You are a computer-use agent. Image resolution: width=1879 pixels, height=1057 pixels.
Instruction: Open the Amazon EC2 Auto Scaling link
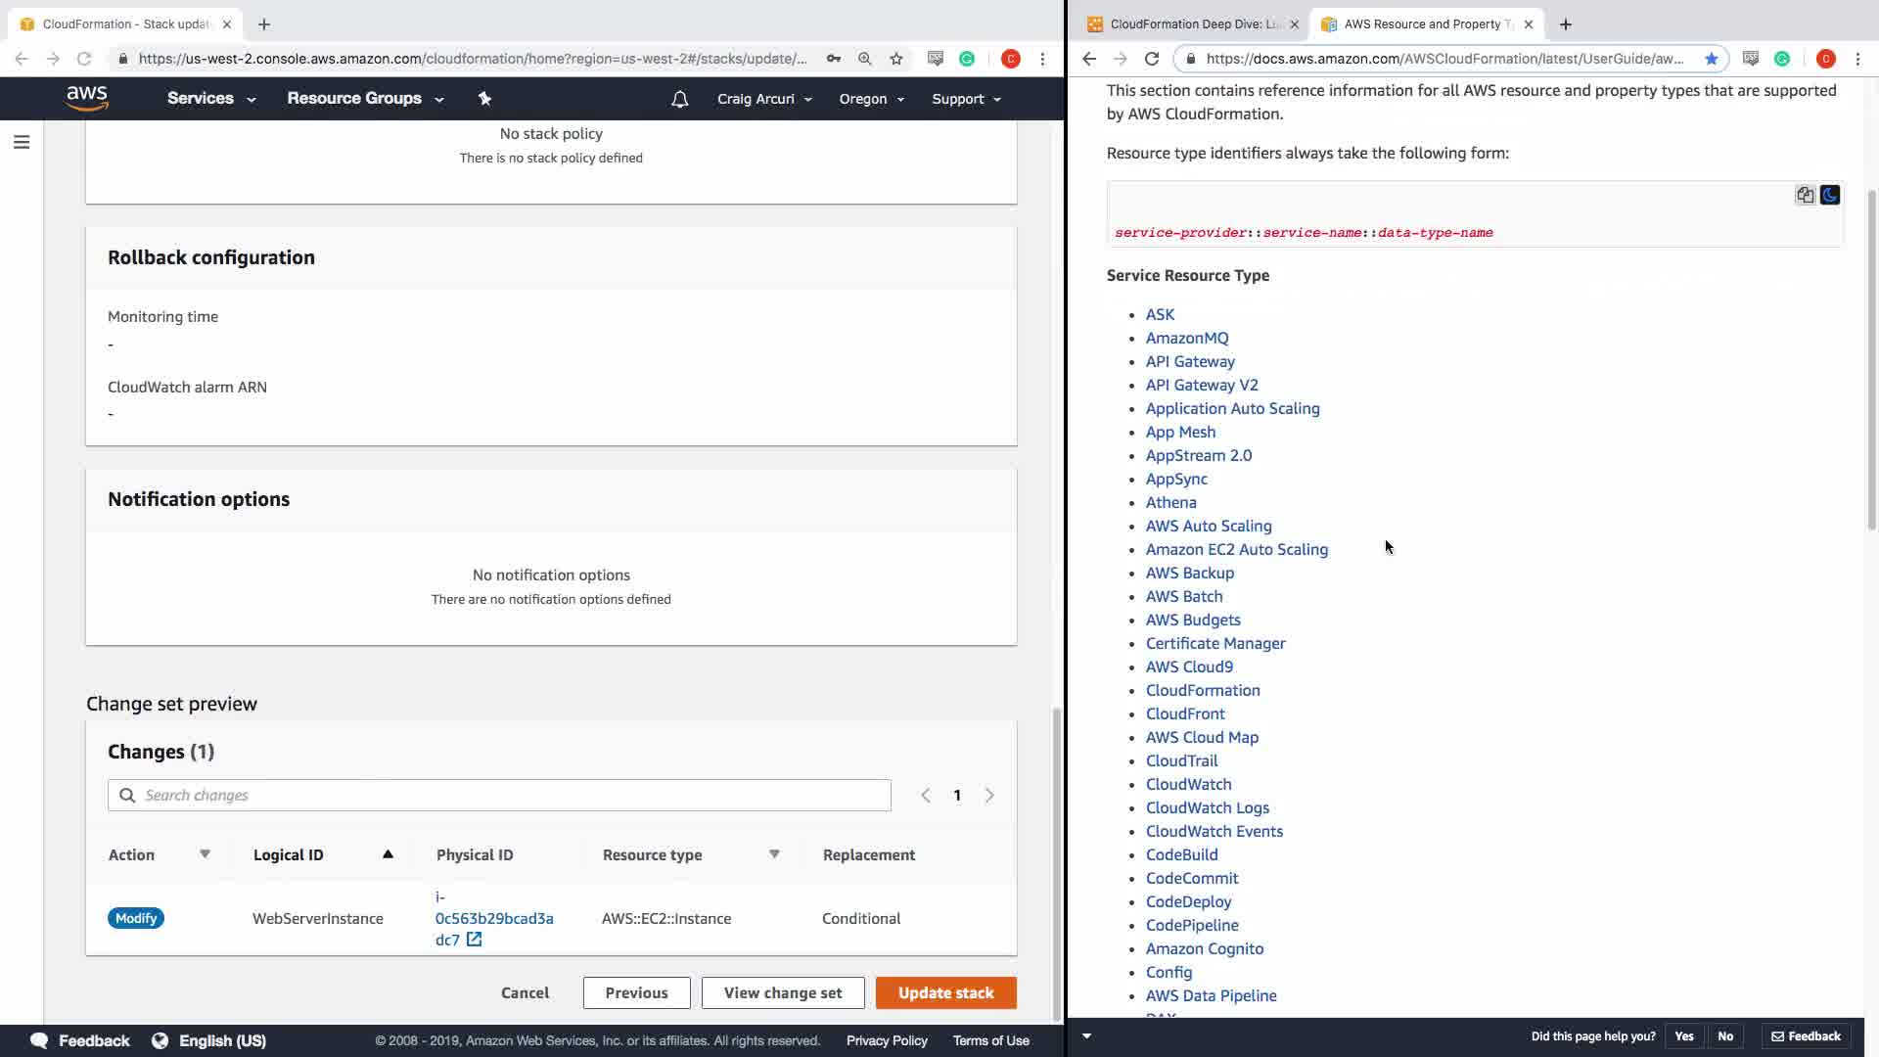click(1236, 549)
